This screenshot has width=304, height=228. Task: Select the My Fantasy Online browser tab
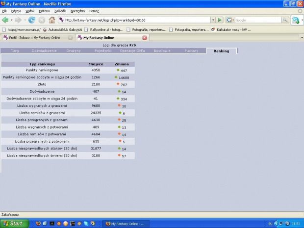112,38
